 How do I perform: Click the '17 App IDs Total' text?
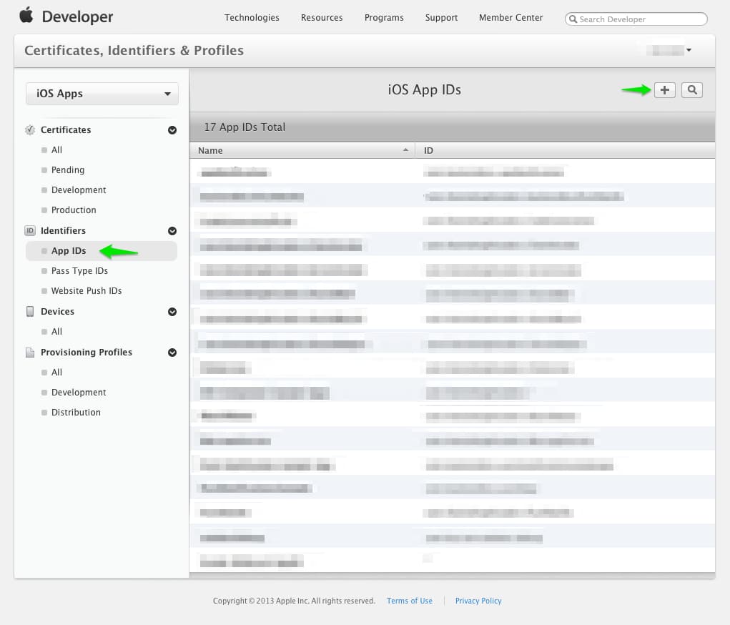point(245,127)
